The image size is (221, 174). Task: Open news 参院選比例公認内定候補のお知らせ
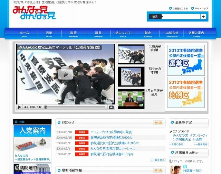(x=115, y=143)
